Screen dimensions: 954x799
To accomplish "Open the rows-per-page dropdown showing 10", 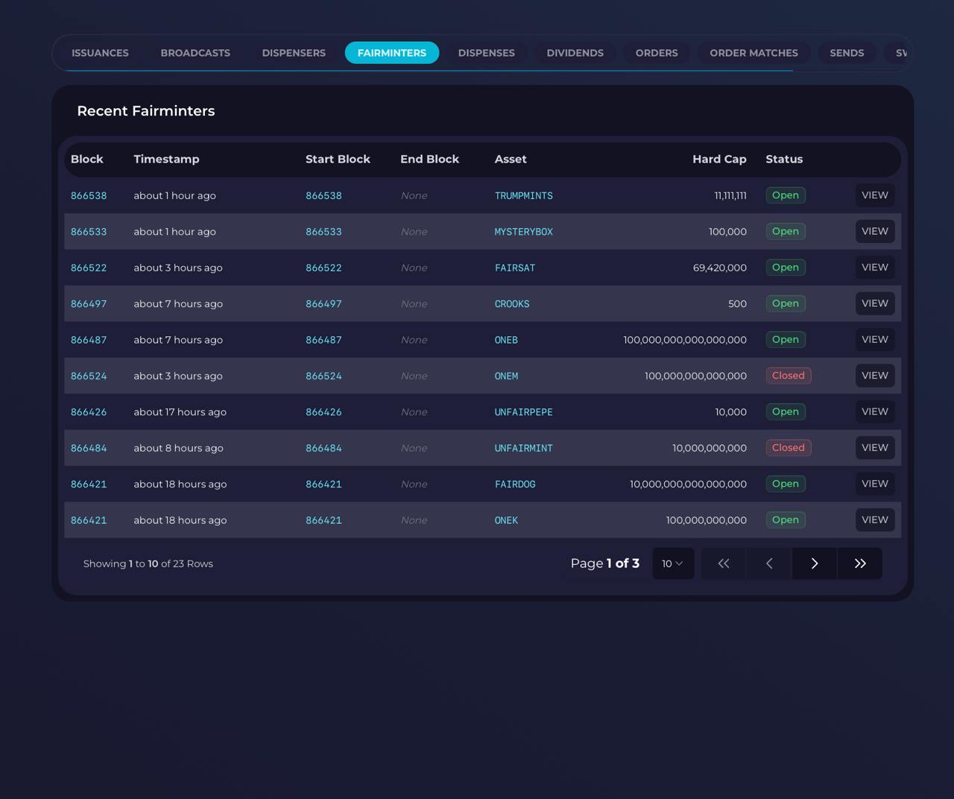I will (x=673, y=563).
